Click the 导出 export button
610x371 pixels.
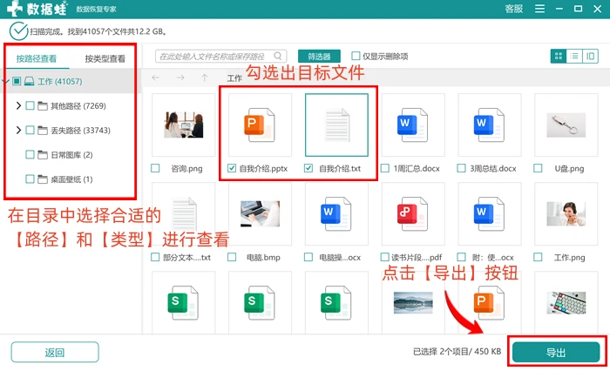pos(556,353)
